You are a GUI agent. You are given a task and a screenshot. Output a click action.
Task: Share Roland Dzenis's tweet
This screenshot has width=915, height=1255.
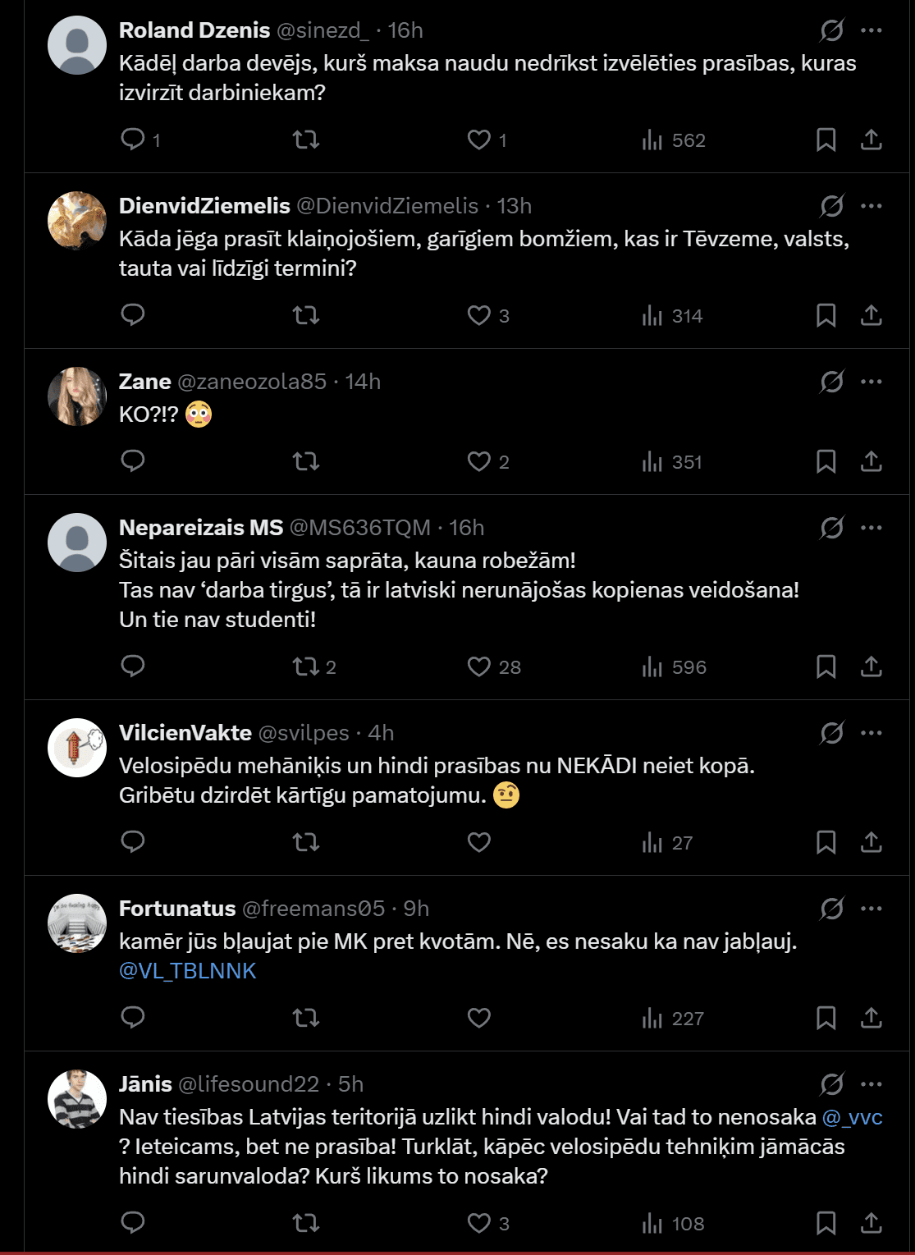tap(871, 140)
